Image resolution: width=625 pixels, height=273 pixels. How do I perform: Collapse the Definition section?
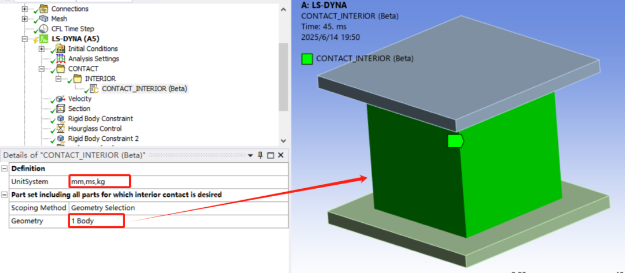[5, 169]
